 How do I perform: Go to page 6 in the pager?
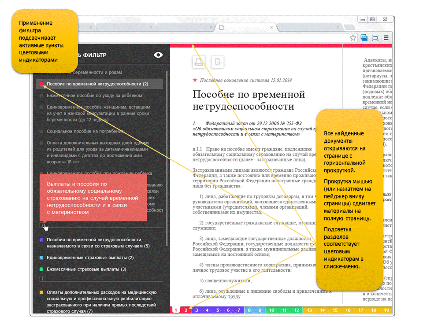tap(228, 310)
